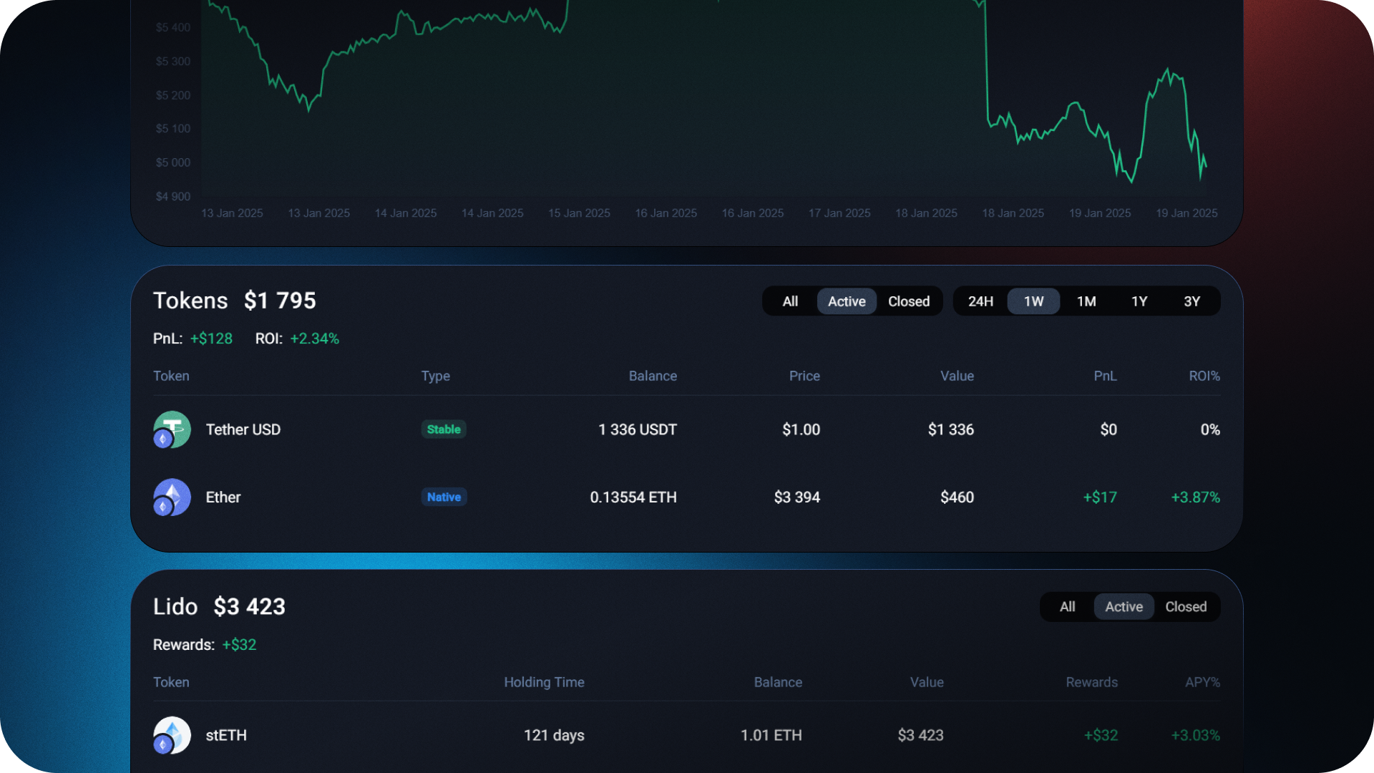Select the Native type badge on Ether
This screenshot has height=773, width=1374.
pos(444,497)
